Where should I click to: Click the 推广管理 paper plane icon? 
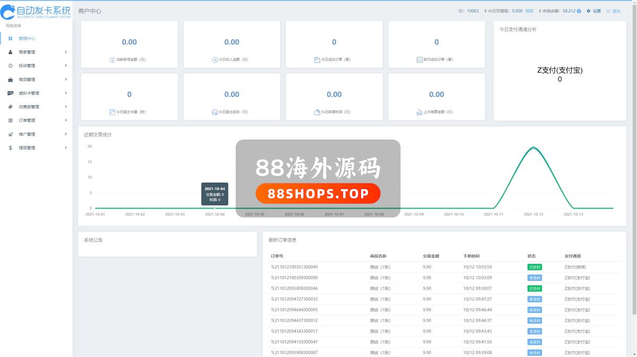[11, 134]
